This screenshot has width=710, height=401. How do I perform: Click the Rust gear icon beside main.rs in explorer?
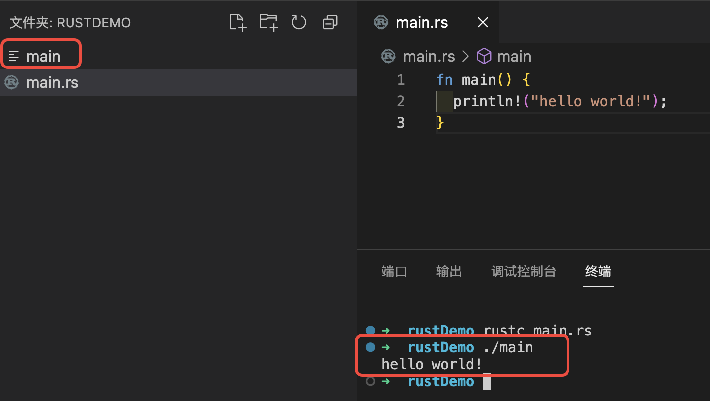coord(11,82)
